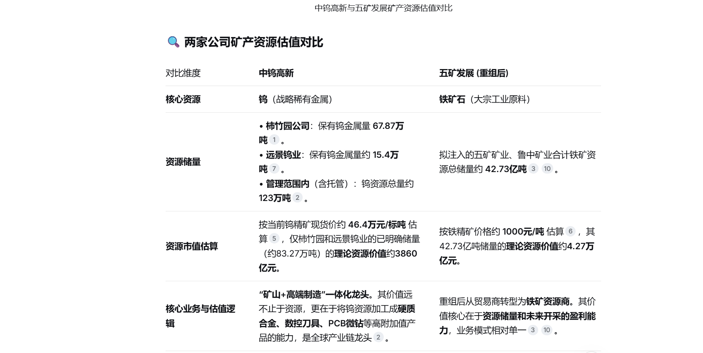
Task: Open citation 10 after 42.73亿吨
Action: (x=547, y=169)
